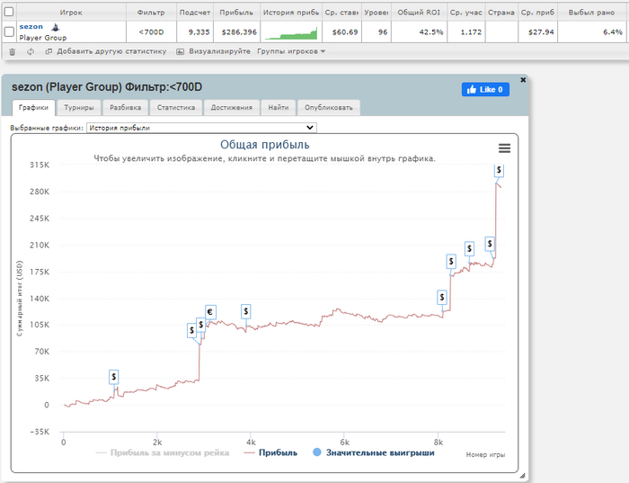Switch to the Графики tab
The height and width of the screenshot is (483, 629).
coord(33,108)
